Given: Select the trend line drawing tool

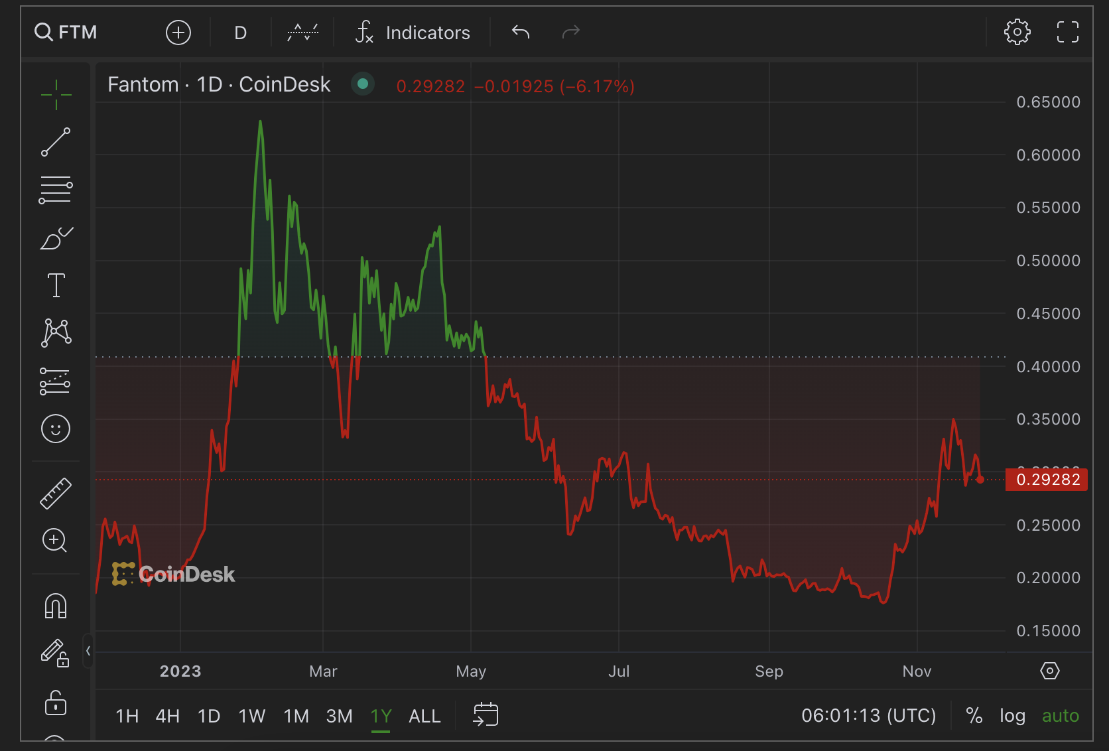Looking at the screenshot, I should pyautogui.click(x=56, y=142).
